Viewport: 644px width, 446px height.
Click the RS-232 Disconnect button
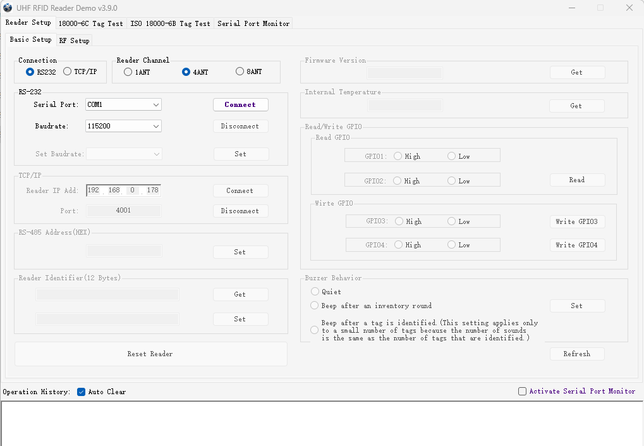(241, 126)
